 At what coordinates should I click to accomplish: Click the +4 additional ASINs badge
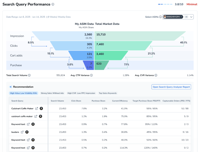[x=186, y=17]
